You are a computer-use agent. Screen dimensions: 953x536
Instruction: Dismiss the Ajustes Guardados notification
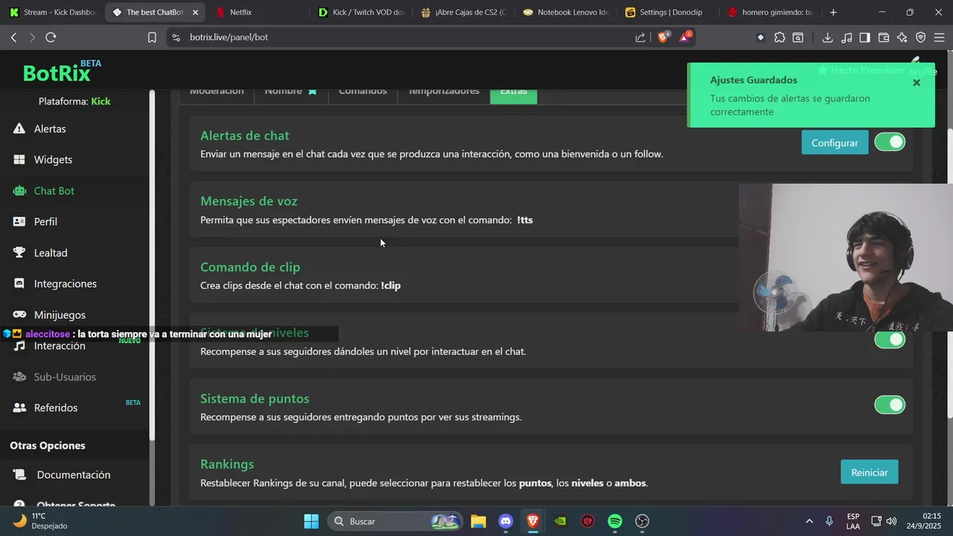tap(917, 83)
